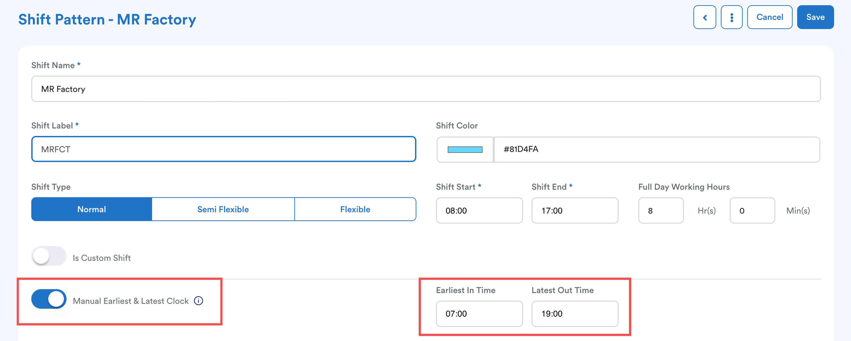The width and height of the screenshot is (851, 341).
Task: Select the Normal shift type
Action: click(92, 209)
